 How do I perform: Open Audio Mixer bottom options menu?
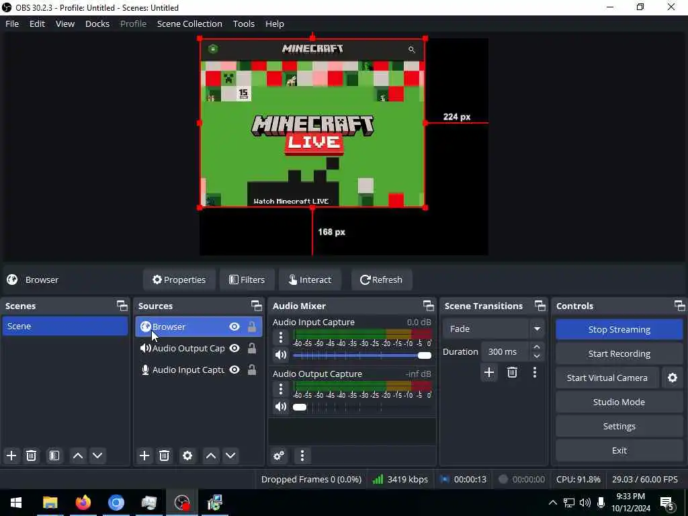[302, 456]
